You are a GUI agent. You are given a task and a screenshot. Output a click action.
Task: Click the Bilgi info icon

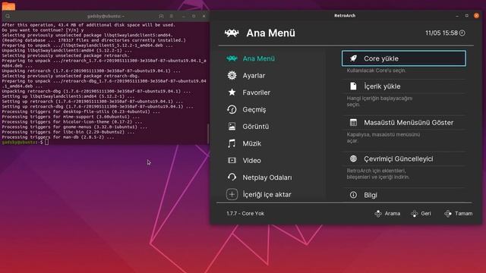point(353,195)
